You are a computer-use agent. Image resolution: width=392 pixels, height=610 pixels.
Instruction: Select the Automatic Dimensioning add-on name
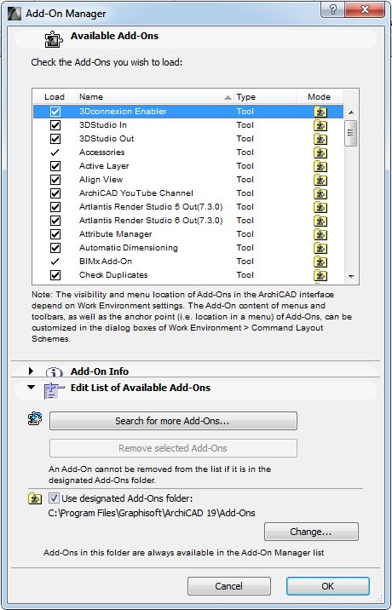pos(129,247)
